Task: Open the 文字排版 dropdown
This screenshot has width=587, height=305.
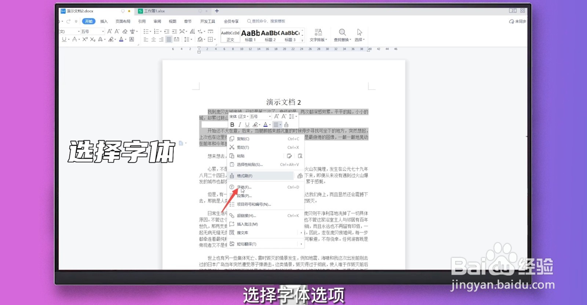Action: pyautogui.click(x=318, y=35)
